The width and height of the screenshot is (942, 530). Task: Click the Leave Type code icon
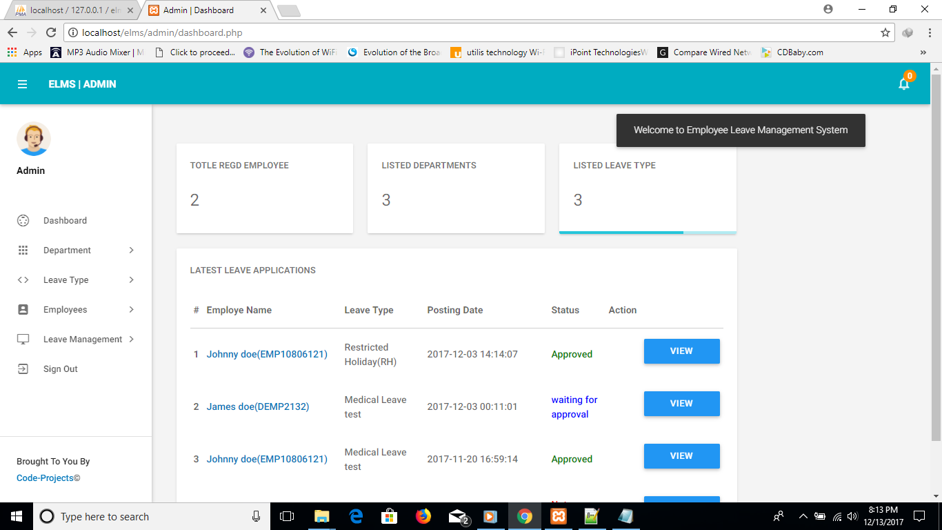pyautogui.click(x=23, y=279)
